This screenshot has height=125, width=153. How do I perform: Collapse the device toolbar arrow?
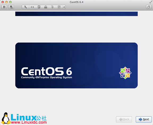click(x=64, y=7)
